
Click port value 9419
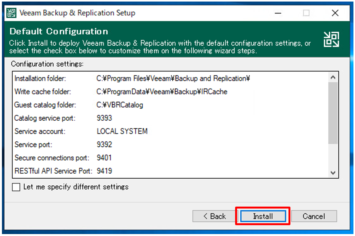point(104,171)
